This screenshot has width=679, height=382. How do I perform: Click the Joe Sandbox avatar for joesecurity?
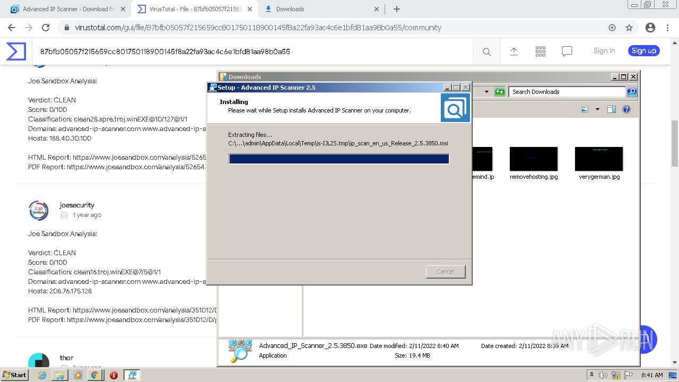pyautogui.click(x=39, y=210)
